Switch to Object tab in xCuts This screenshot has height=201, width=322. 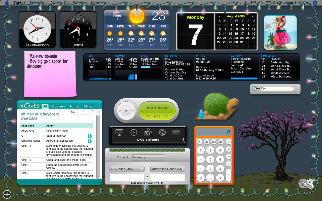(x=88, y=106)
